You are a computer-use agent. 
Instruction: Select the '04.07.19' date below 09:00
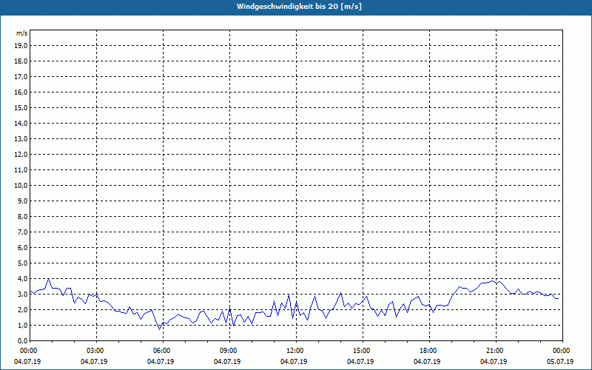[x=227, y=362]
